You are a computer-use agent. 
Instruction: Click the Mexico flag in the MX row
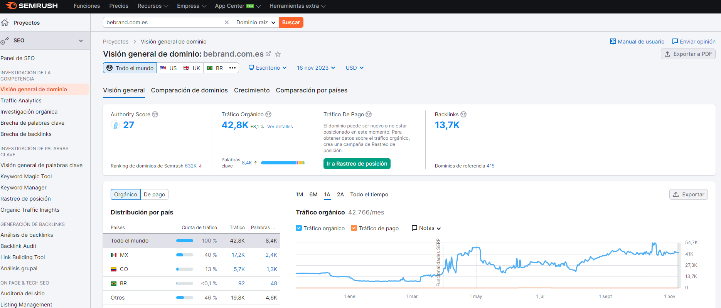(114, 255)
